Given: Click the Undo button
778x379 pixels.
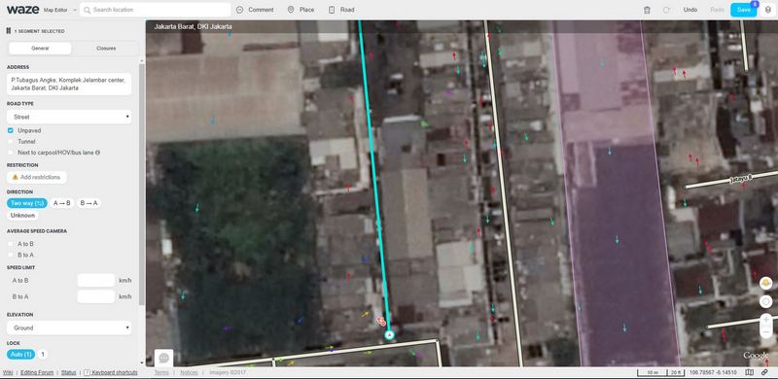Looking at the screenshot, I should tap(690, 10).
